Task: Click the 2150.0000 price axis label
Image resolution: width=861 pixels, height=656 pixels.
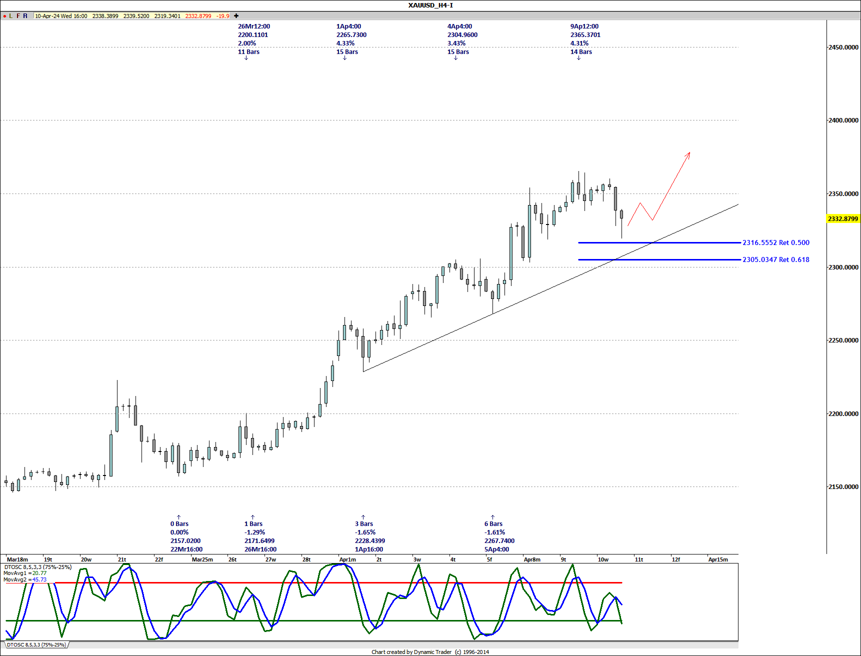Action: 843,487
